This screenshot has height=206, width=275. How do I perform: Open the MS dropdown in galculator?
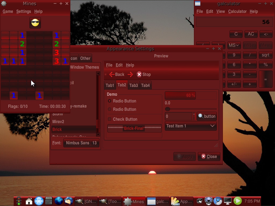click(x=234, y=45)
